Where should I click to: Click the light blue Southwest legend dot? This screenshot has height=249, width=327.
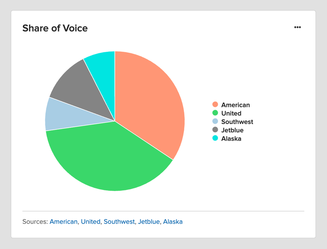tap(215, 122)
